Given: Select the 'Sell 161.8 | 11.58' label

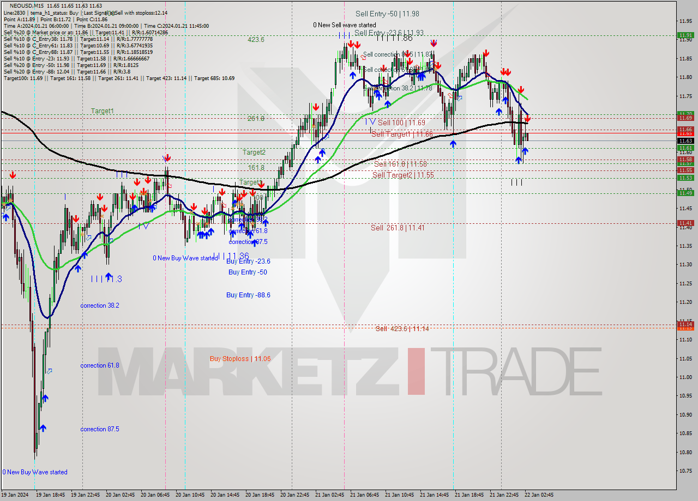Looking at the screenshot, I should click(400, 164).
